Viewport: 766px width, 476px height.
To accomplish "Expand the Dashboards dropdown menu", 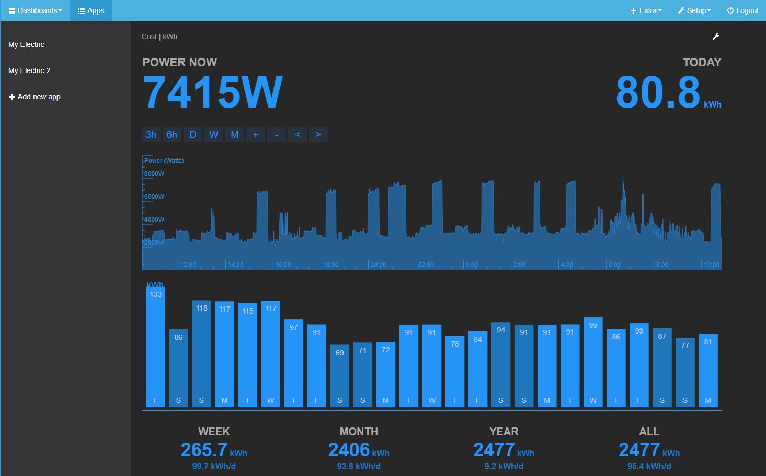I will coord(35,10).
